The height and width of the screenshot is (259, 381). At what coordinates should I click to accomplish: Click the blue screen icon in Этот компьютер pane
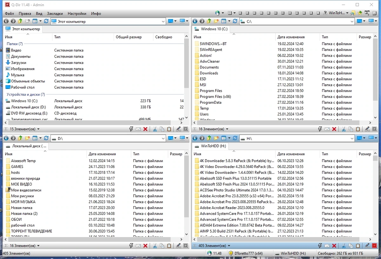click(170, 21)
